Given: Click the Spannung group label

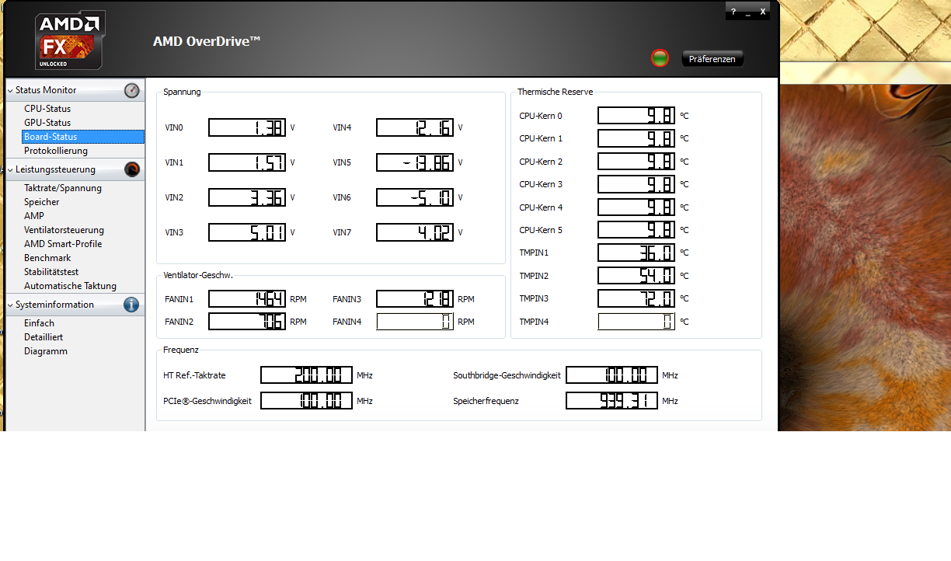Looking at the screenshot, I should (182, 92).
